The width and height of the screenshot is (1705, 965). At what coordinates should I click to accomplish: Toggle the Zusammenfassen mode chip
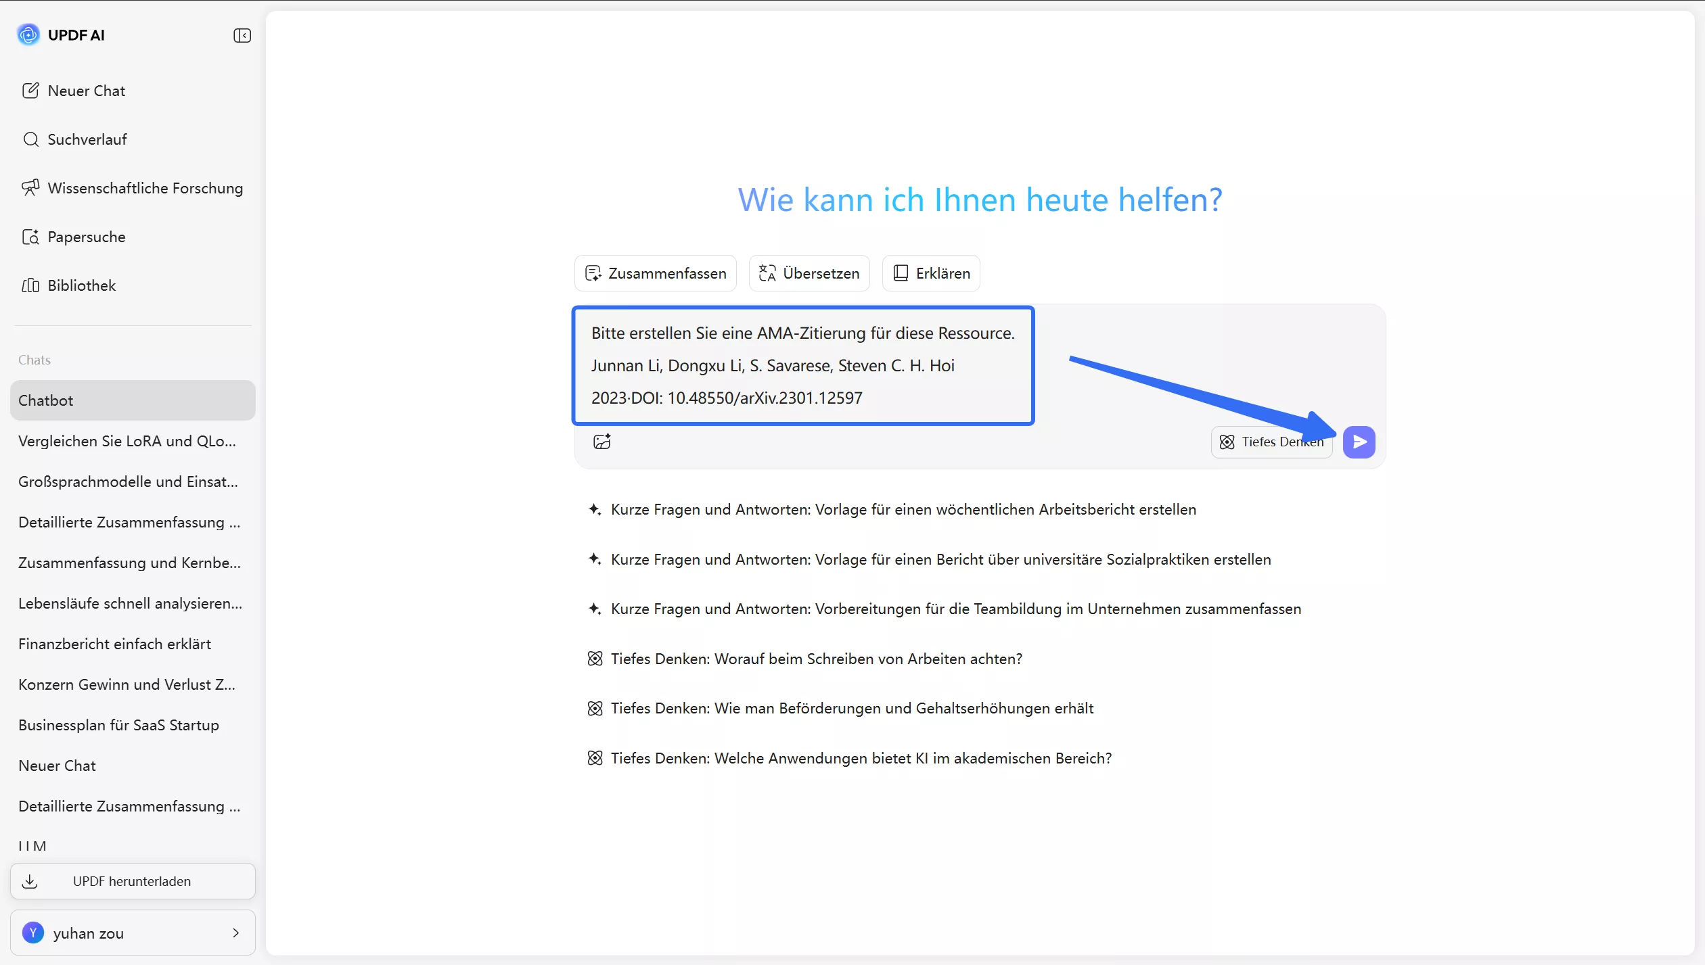[x=654, y=273]
